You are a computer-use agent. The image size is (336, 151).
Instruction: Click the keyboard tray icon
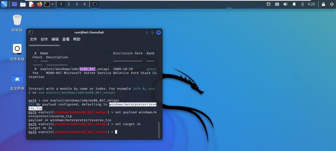pyautogui.click(x=277, y=4)
